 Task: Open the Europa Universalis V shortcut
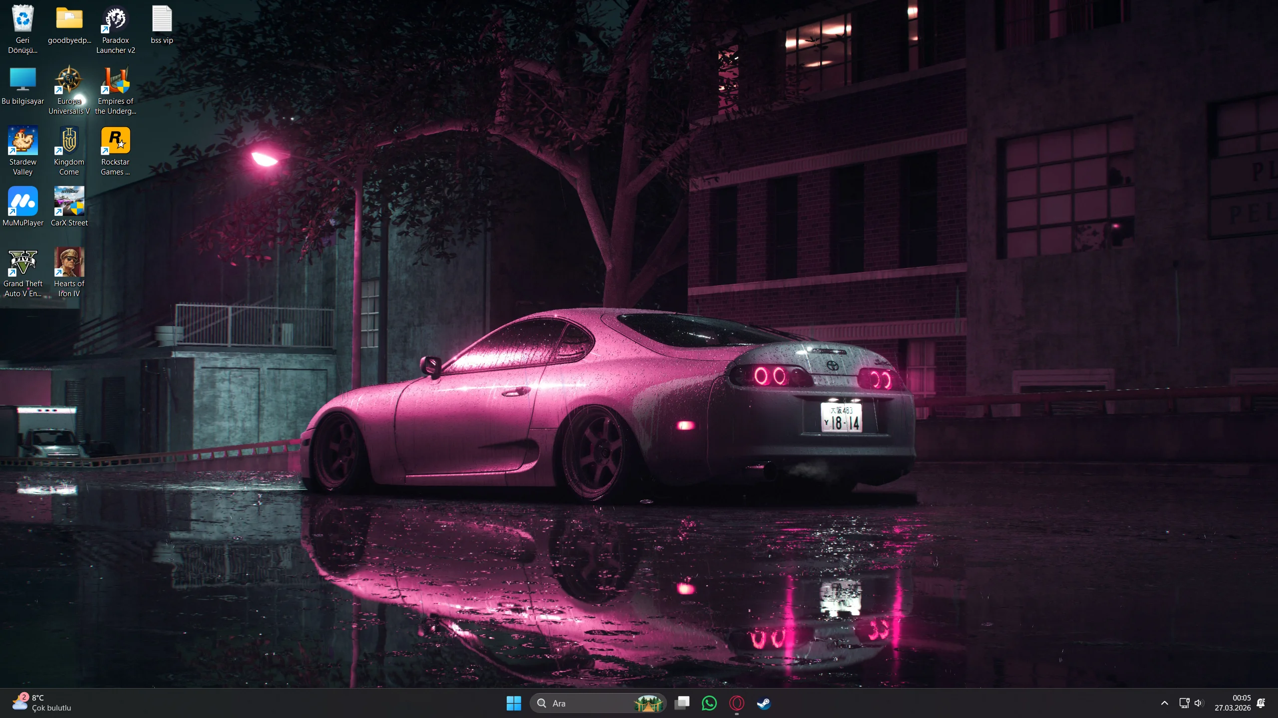[x=69, y=81]
